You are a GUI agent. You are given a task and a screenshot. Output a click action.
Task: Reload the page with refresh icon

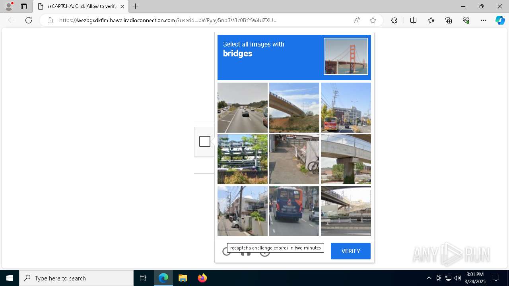tap(29, 20)
